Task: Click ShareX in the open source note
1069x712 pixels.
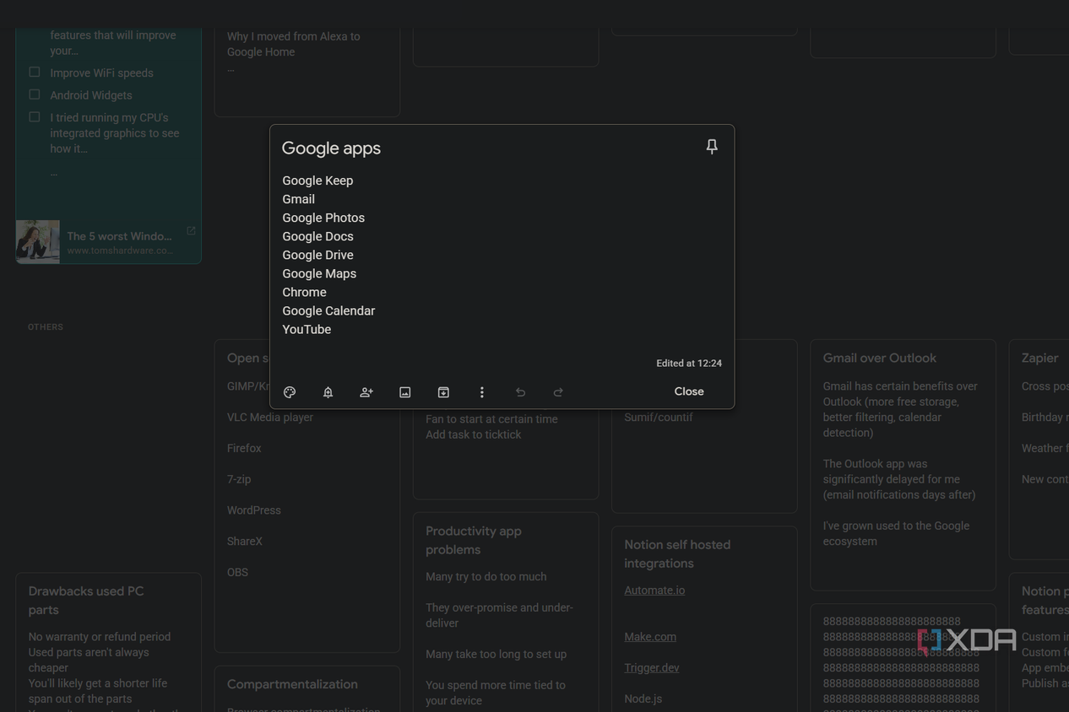Action: [x=245, y=542]
